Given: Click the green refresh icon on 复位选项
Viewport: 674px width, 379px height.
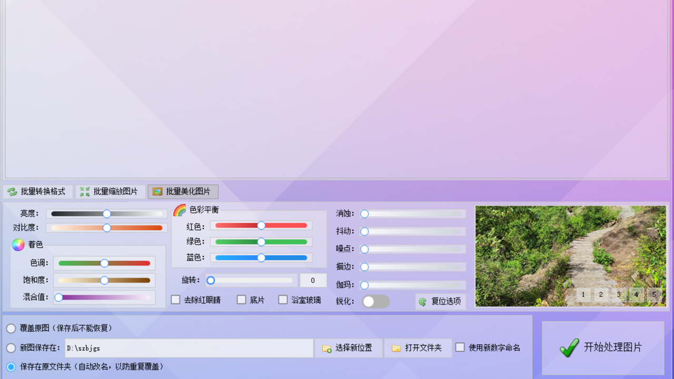Looking at the screenshot, I should tap(422, 301).
